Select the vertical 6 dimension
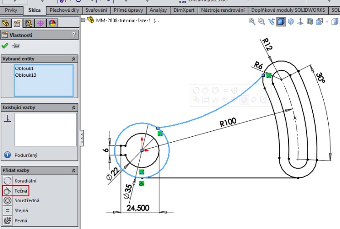The height and width of the screenshot is (229, 340). click(106, 150)
